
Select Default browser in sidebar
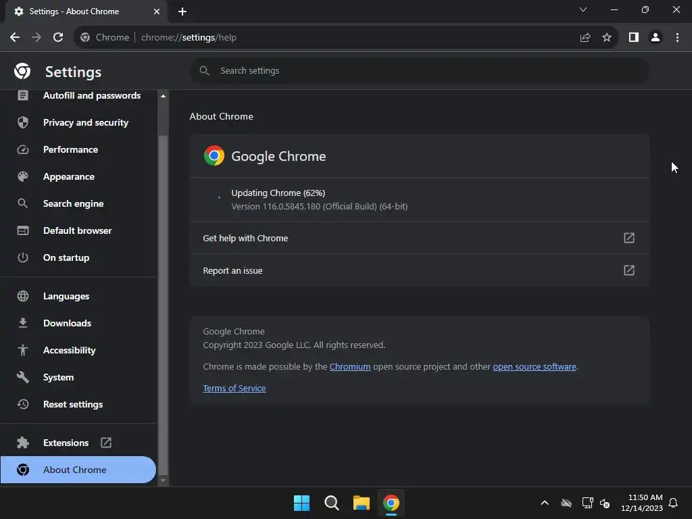tap(79, 230)
